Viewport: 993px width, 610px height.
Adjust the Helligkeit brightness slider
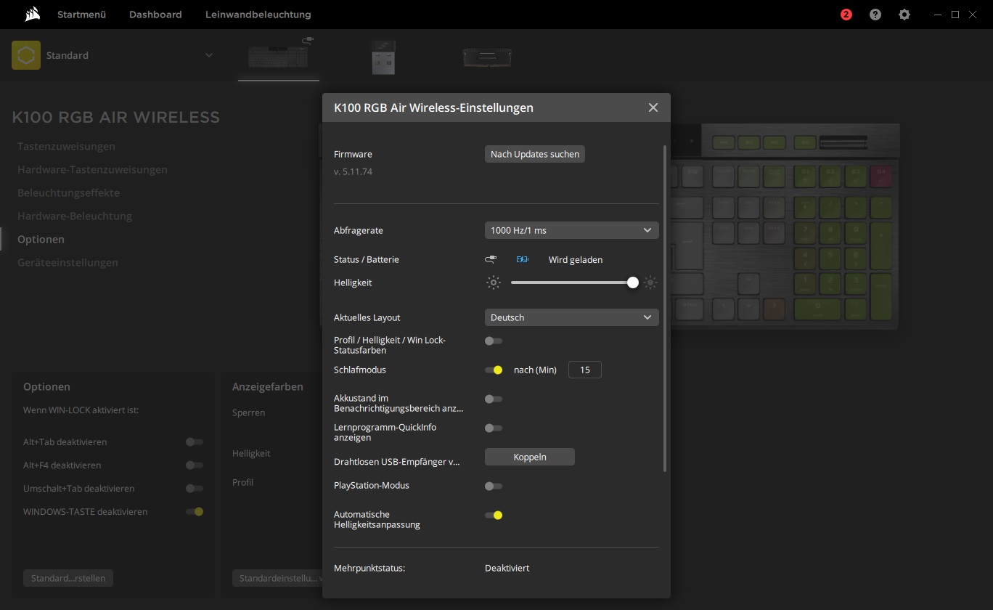572,282
